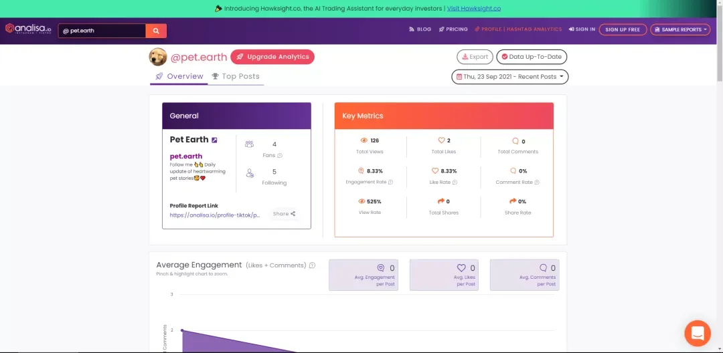
Task: Open the Pricing page link
Action: [x=453, y=29]
